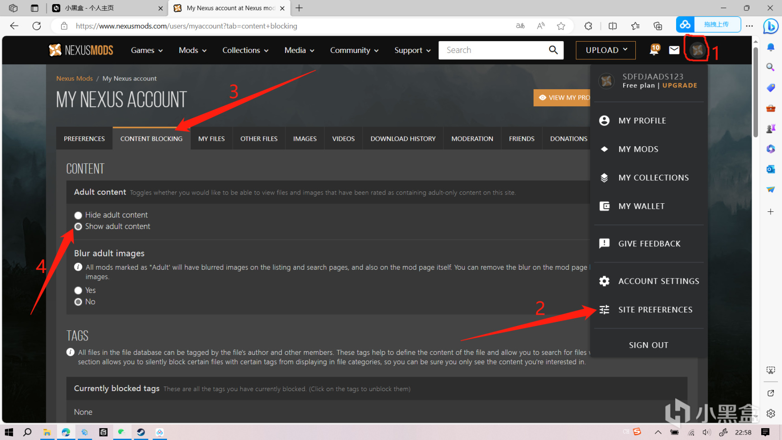Viewport: 782px width, 440px height.
Task: Switch to the Friends tab
Action: 522,139
